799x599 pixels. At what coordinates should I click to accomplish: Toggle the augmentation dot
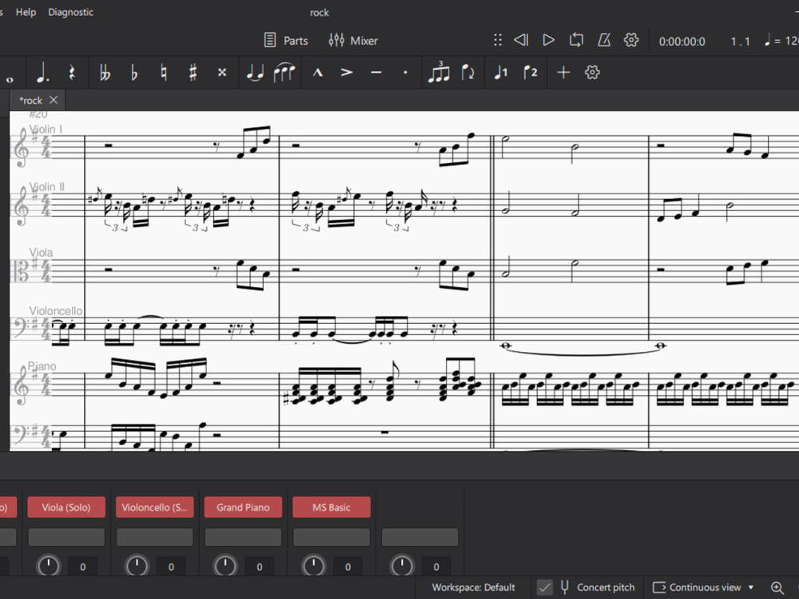point(43,73)
